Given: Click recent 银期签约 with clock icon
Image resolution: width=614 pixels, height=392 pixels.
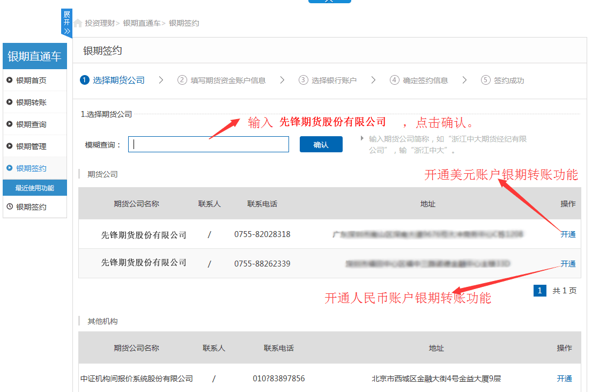Looking at the screenshot, I should click(31, 207).
